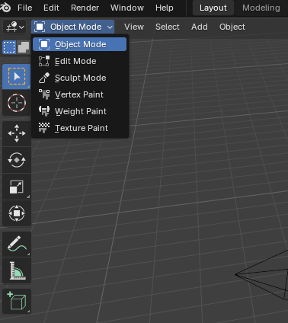The height and width of the screenshot is (323, 288).
Task: Choose Vertex Paint from the mode list
Action: point(79,94)
